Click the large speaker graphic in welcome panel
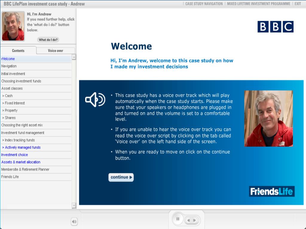 [95, 100]
